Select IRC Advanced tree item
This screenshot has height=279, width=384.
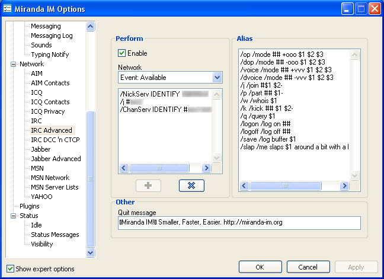point(52,130)
